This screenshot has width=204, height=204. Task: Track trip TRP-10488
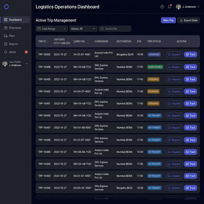click(x=190, y=67)
